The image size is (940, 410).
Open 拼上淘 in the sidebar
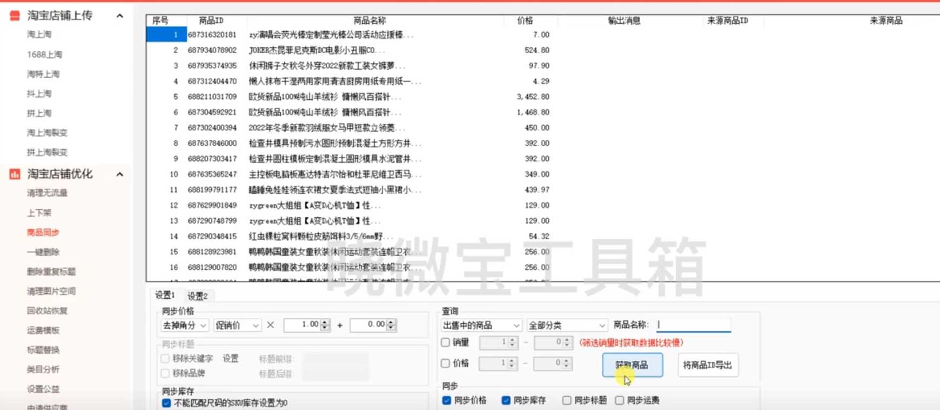point(39,113)
